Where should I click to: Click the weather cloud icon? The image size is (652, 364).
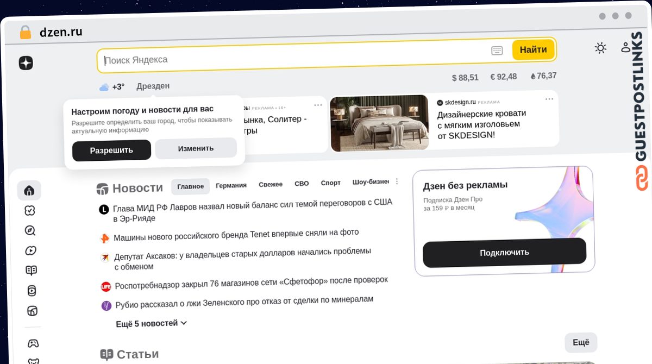(x=104, y=87)
